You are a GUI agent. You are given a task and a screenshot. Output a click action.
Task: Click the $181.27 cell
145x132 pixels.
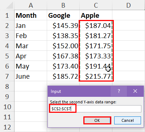point(96,36)
